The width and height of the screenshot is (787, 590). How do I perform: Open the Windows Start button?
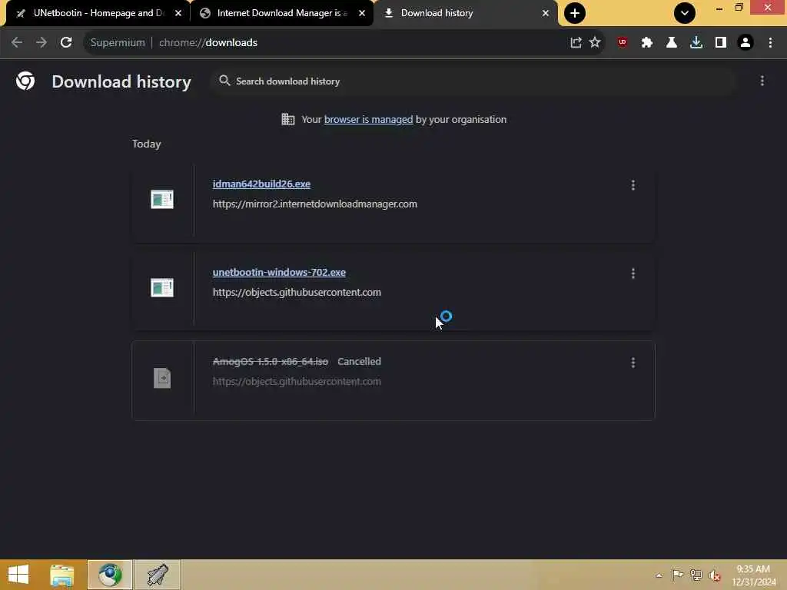pos(18,575)
